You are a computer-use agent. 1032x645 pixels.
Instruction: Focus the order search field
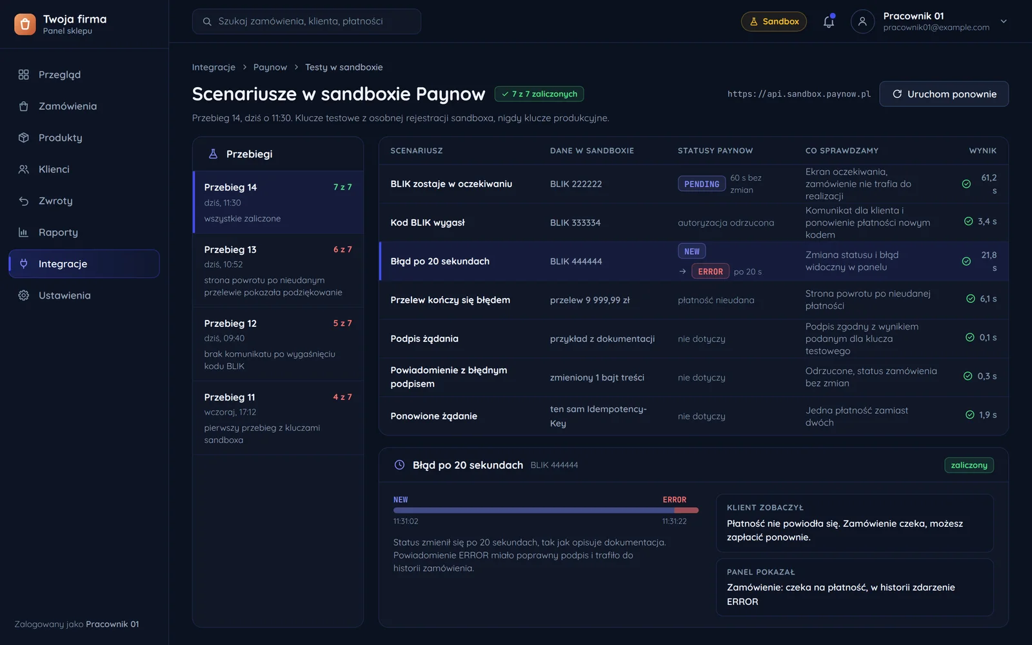click(x=306, y=21)
